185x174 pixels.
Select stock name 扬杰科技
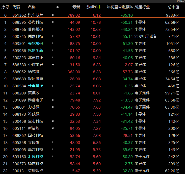click(x=36, y=164)
